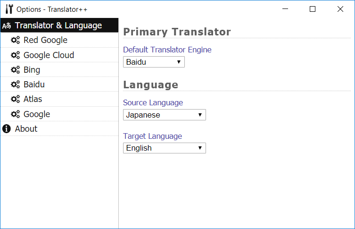Click the gears icon next to Baidu
Image resolution: width=355 pixels, height=229 pixels.
(x=15, y=85)
